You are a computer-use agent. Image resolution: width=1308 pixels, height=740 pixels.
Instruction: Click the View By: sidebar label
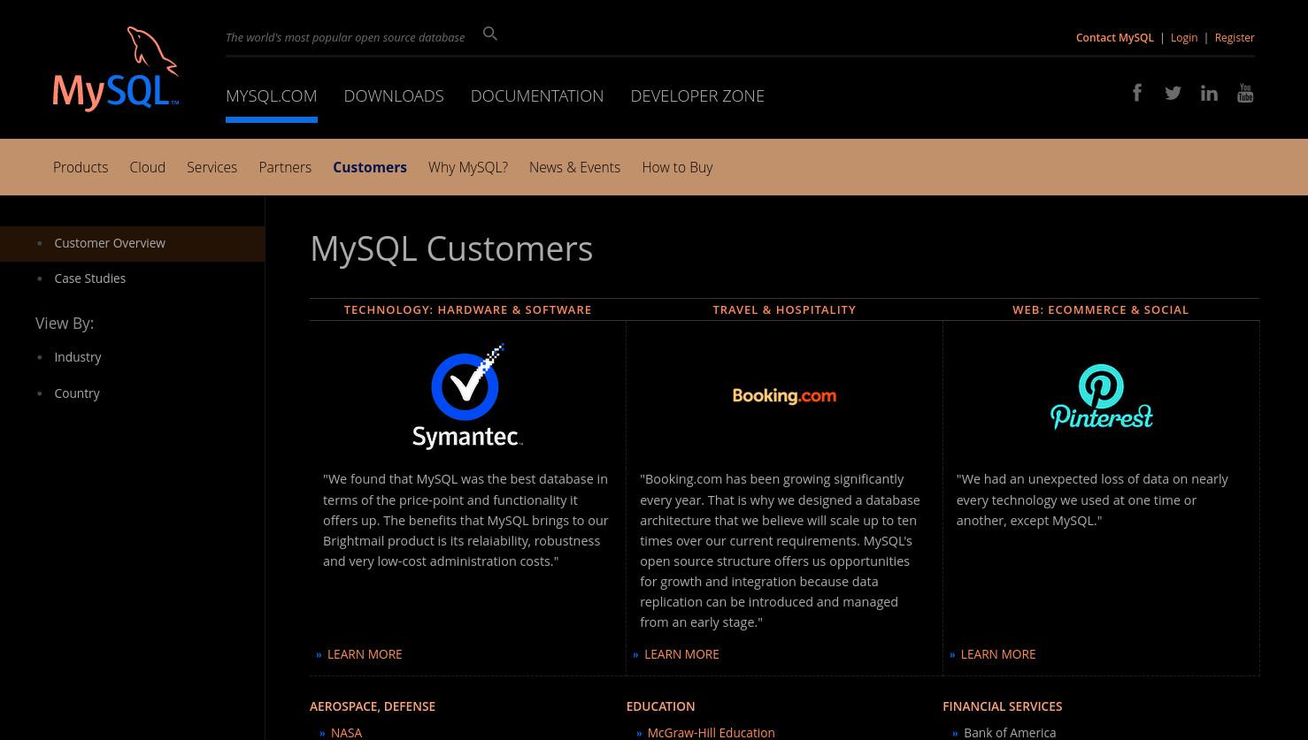point(65,324)
